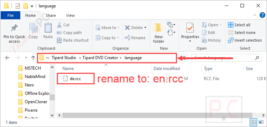Click the Back navigation arrow

pos(7,58)
